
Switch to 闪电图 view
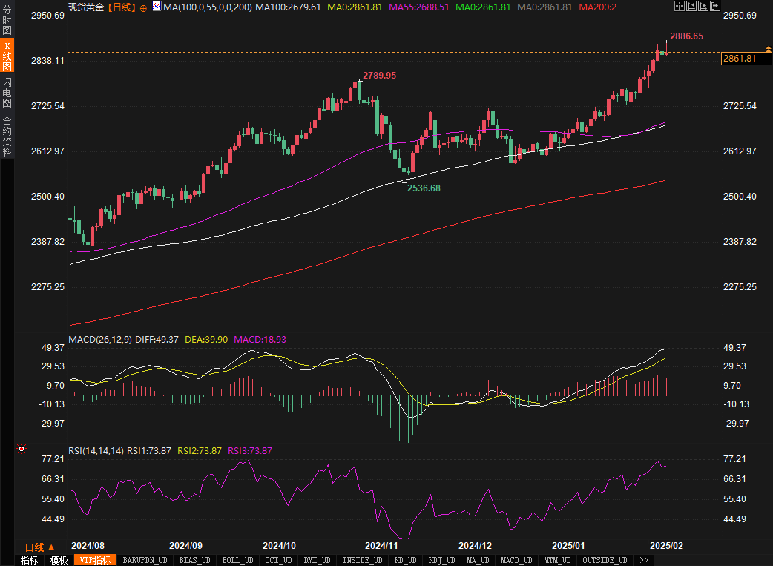point(7,93)
